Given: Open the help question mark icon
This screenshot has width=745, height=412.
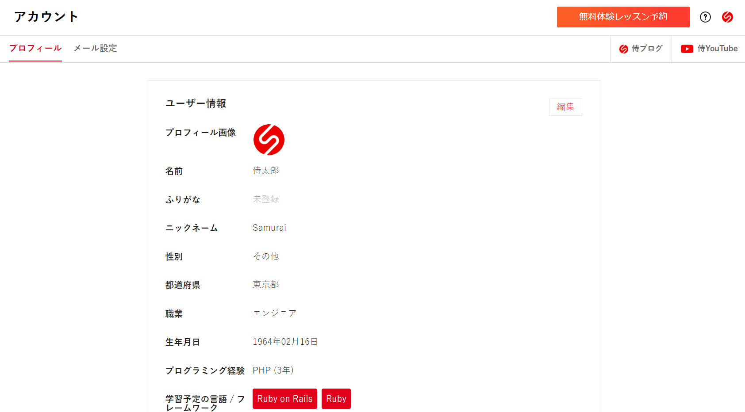Looking at the screenshot, I should (705, 17).
